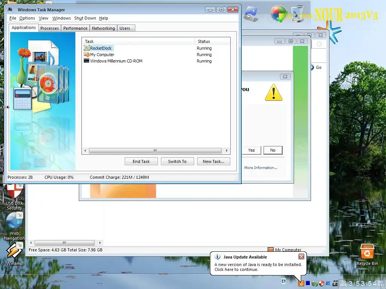386x289 pixels.
Task: Select the Windows Millennium CD-ROM task
Action: 156,61
